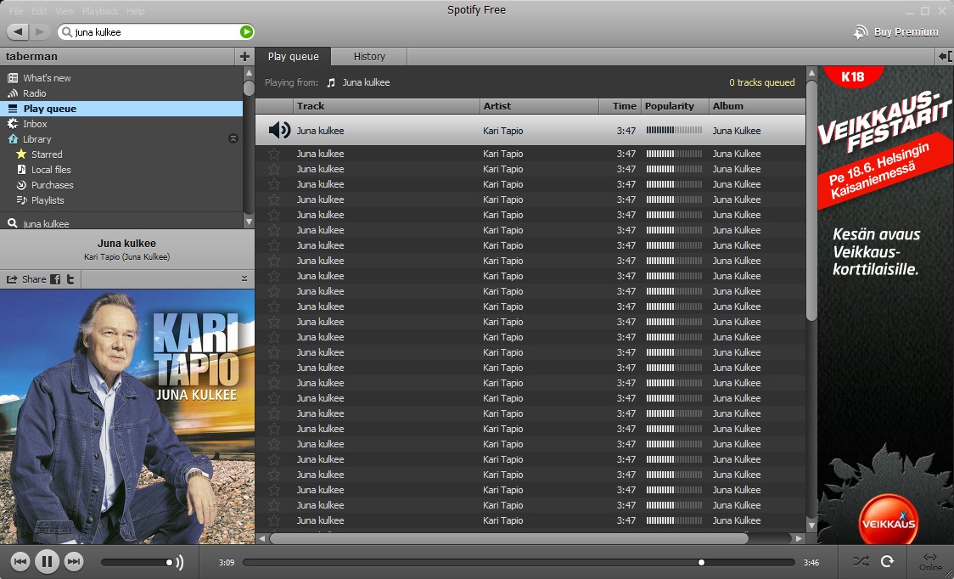954x579 pixels.
Task: Click the green search go arrow
Action: coord(246,32)
